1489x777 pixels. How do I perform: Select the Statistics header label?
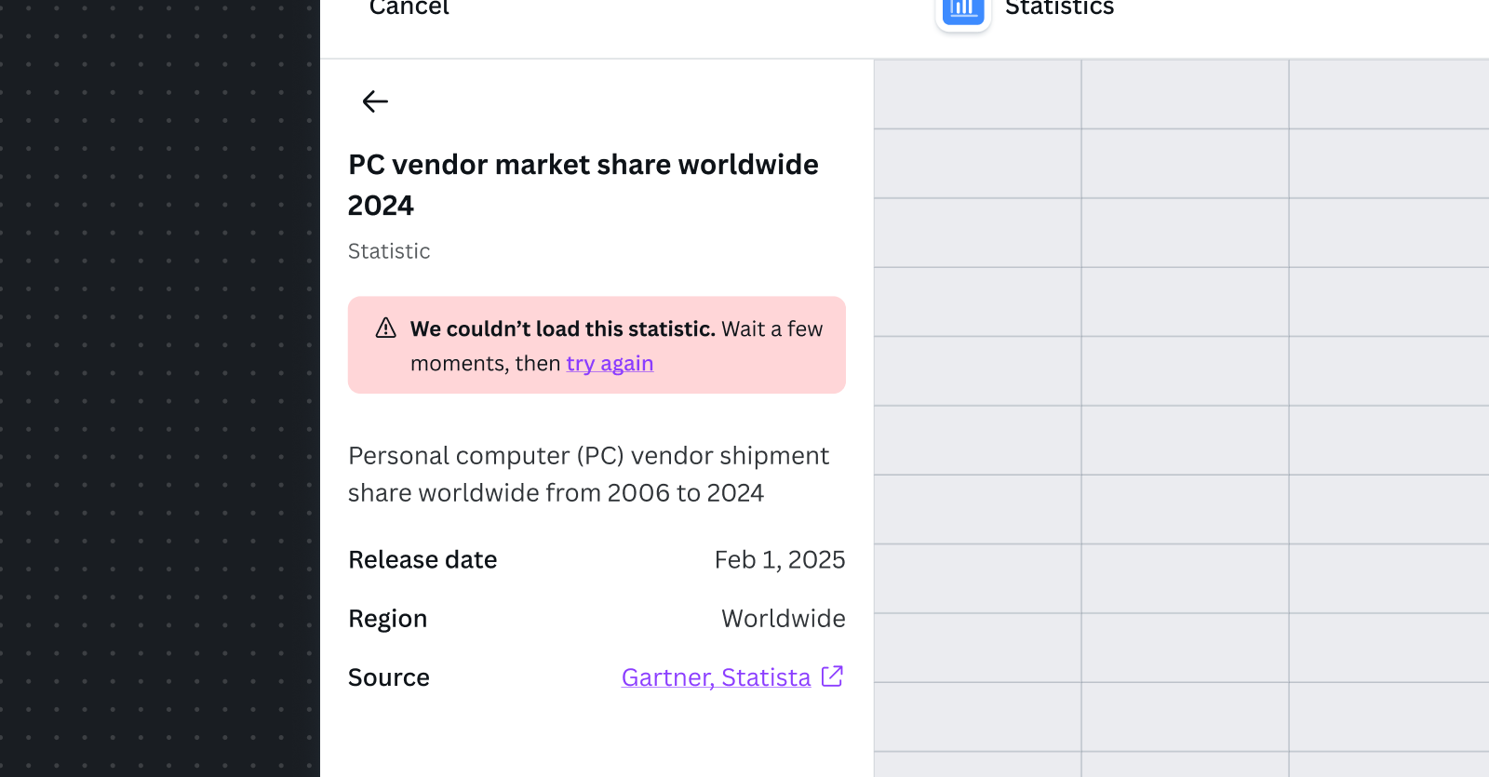1059,8
